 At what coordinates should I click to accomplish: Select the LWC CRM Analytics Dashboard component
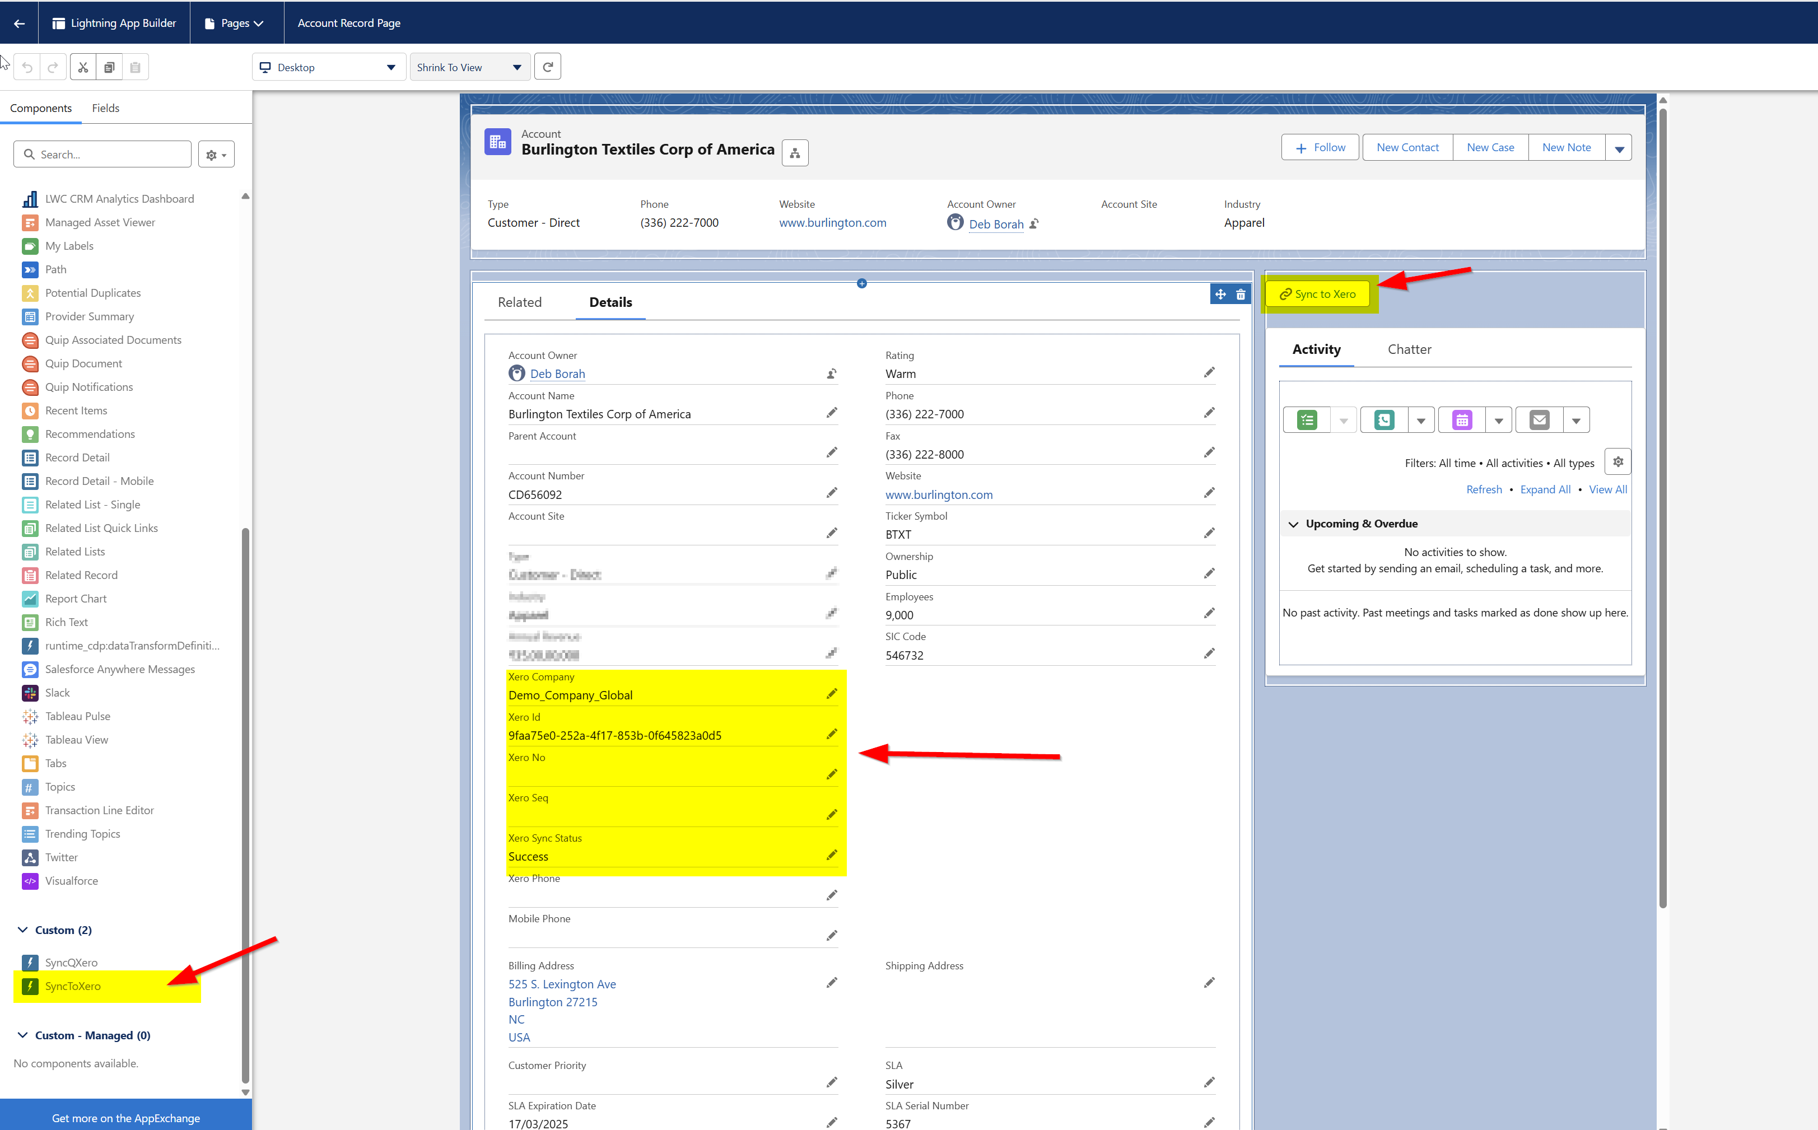pyautogui.click(x=119, y=199)
